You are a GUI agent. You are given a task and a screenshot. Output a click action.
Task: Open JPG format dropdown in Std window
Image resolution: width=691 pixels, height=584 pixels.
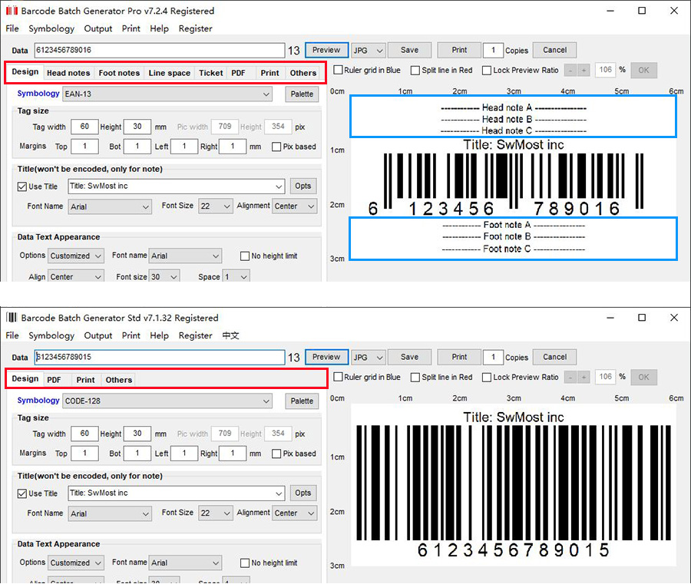[x=369, y=357]
